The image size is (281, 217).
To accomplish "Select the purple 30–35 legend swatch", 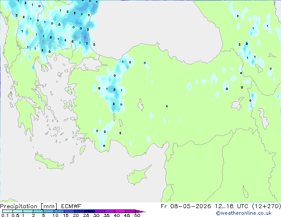I will (x=99, y=211).
